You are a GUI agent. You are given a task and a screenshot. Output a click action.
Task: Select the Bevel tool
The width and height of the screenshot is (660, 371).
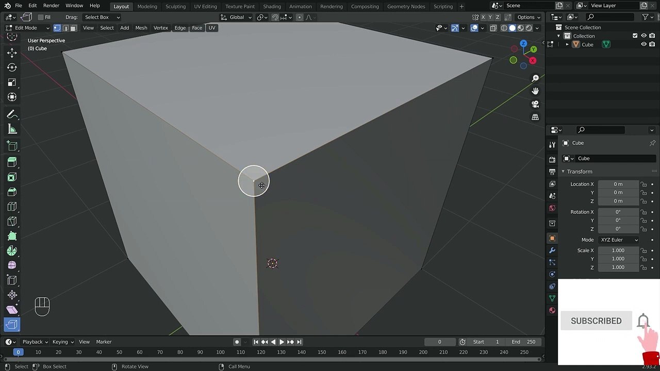point(12,192)
